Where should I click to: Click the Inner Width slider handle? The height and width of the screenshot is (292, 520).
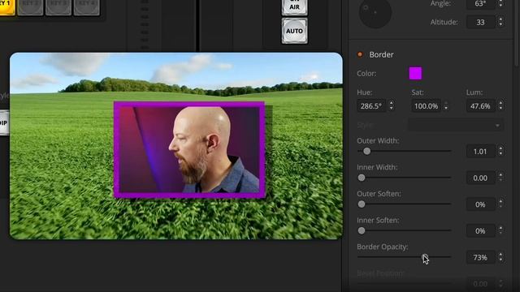[x=362, y=178]
